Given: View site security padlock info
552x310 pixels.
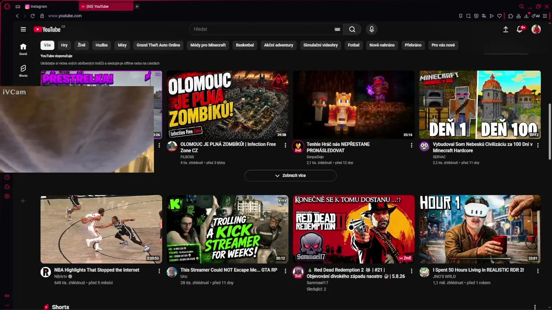Looking at the screenshot, I should [42, 16].
